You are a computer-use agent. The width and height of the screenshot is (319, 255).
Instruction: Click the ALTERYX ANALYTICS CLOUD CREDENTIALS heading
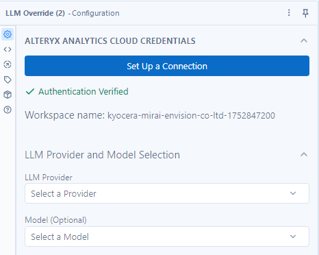click(110, 41)
